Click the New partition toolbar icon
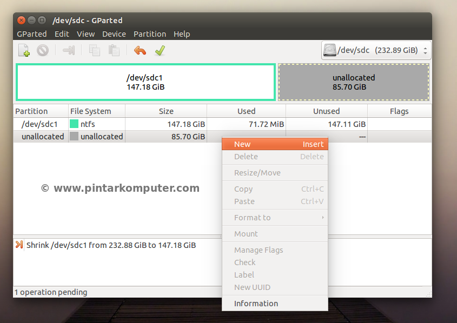The image size is (457, 323). pos(24,50)
